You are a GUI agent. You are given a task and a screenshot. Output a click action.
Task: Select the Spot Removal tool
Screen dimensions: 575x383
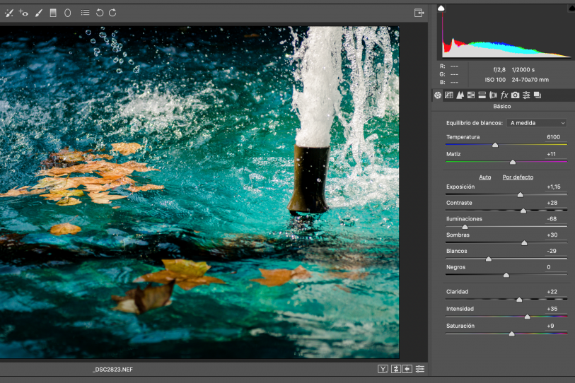coord(9,13)
